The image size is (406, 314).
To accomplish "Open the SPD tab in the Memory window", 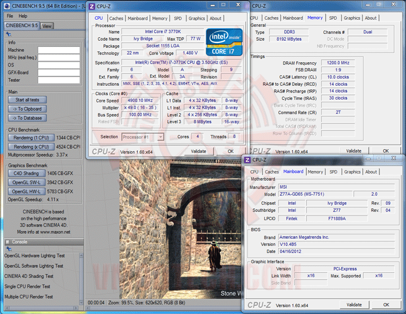I will point(333,18).
